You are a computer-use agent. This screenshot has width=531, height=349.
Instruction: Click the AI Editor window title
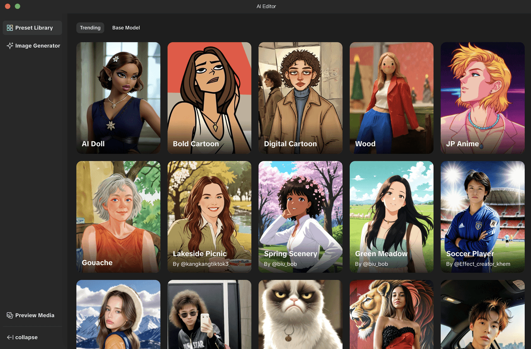266,6
